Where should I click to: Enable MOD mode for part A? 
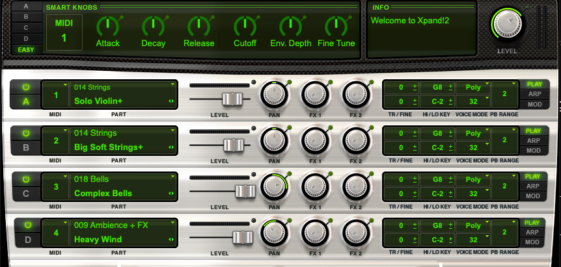(x=534, y=105)
